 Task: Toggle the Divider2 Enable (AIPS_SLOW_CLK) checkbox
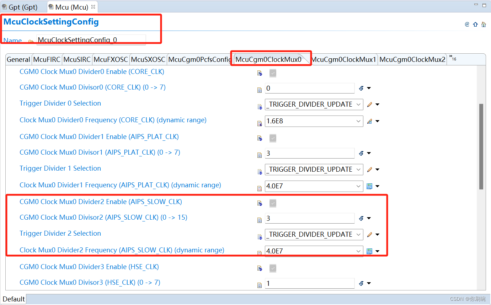point(273,203)
